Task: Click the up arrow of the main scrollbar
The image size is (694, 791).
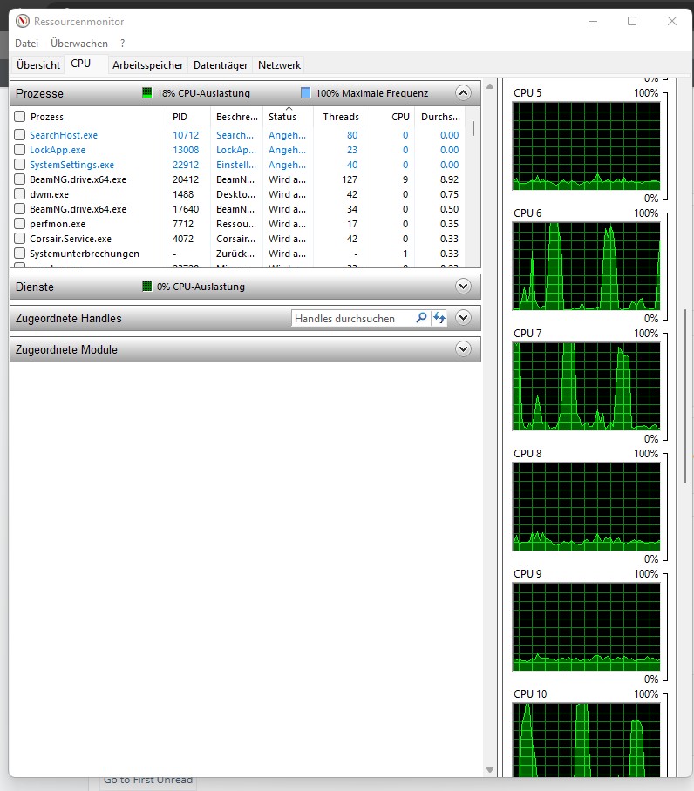Action: pyautogui.click(x=490, y=86)
